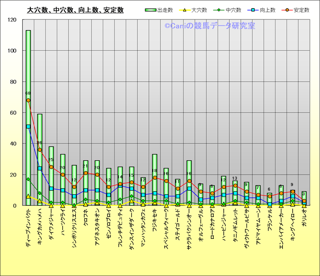Select the cyan square marker above ディープインパクト

pos(28,127)
